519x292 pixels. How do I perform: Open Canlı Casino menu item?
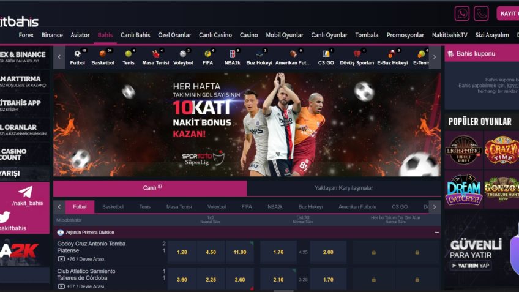215,35
